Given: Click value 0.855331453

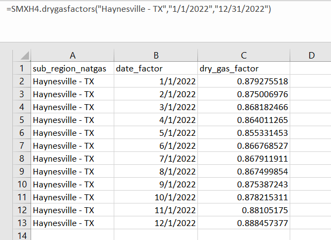Looking at the screenshot, I should pos(244,133).
